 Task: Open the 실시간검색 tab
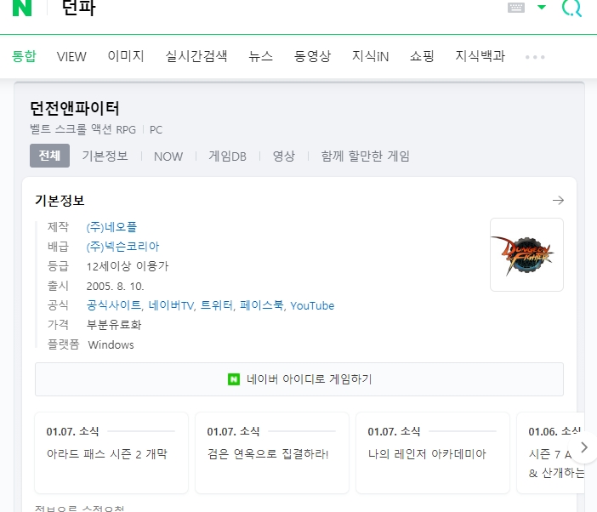click(196, 56)
